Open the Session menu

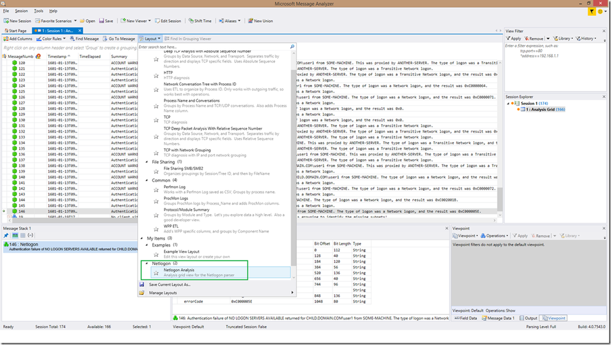point(21,11)
